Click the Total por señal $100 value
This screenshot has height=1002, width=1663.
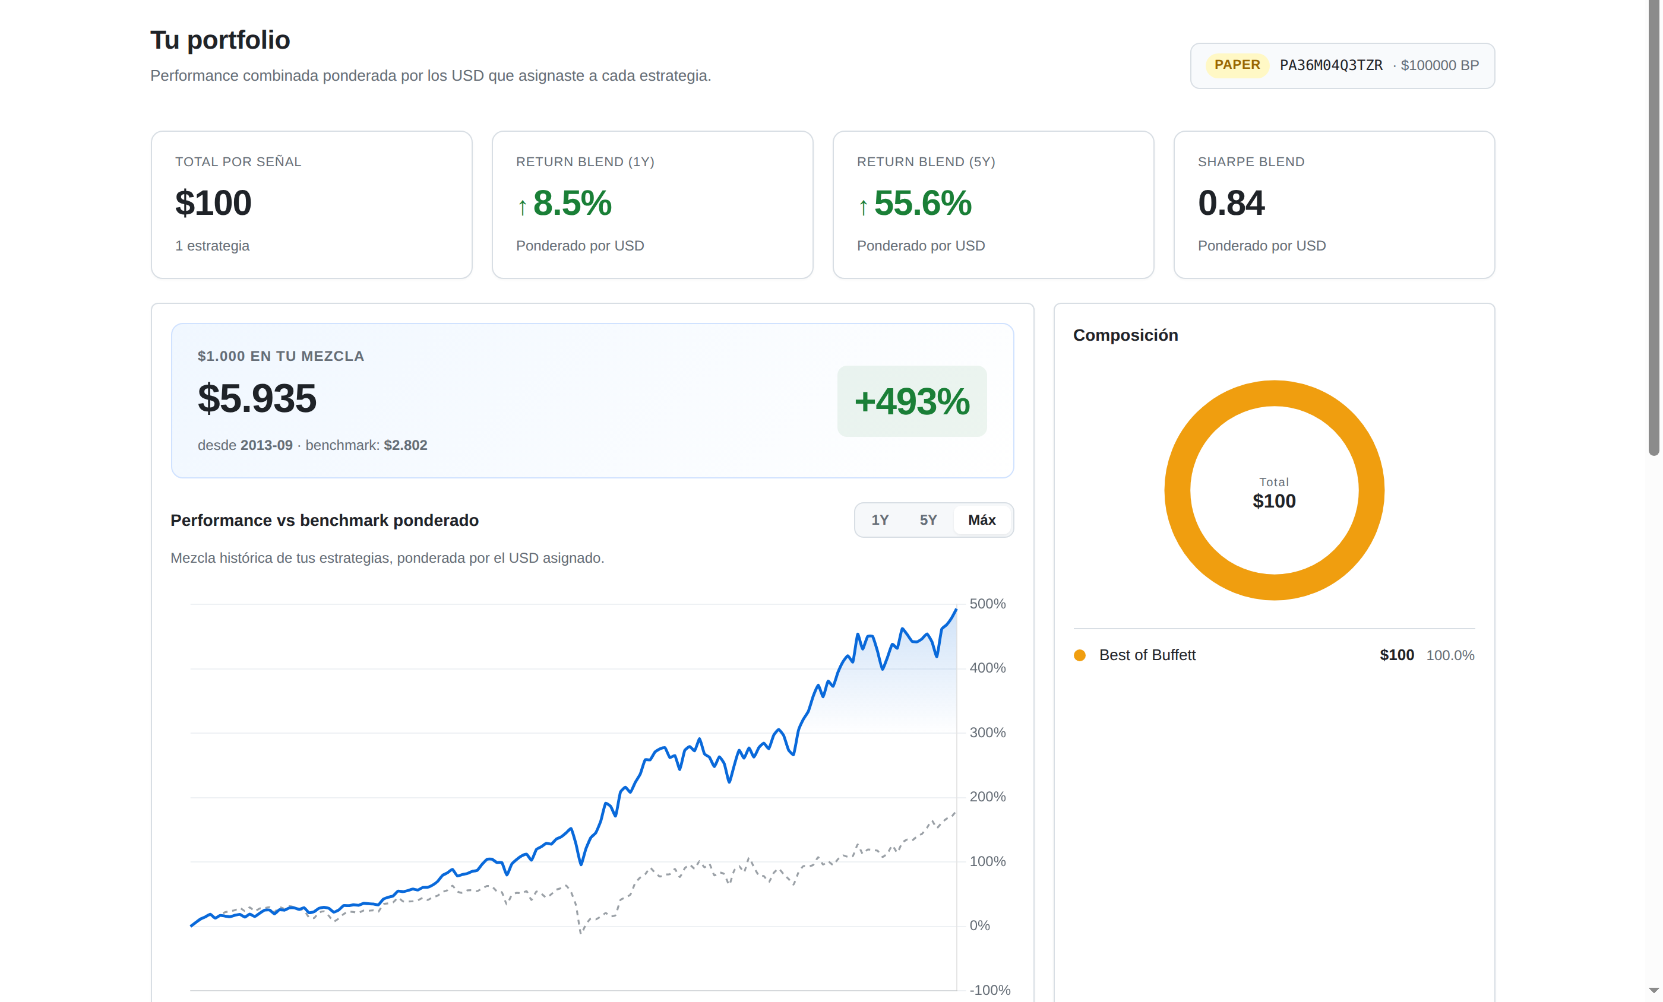[213, 203]
